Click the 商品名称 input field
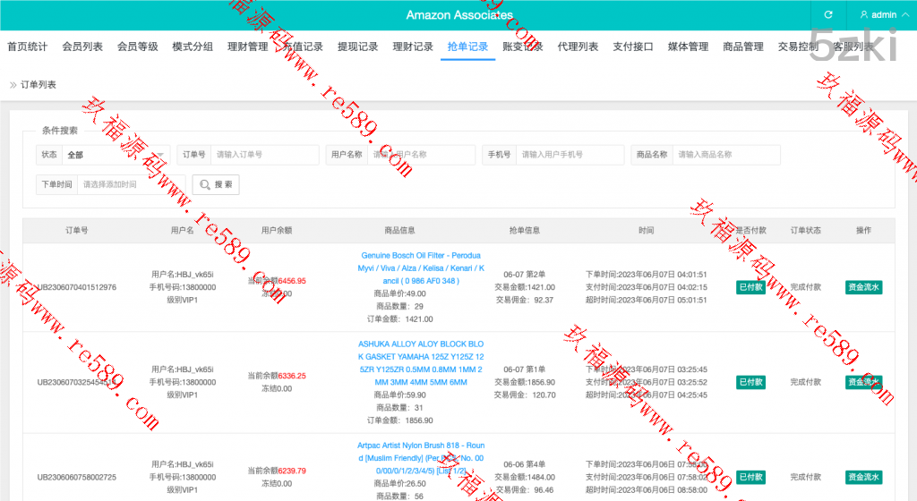Viewport: 917px width, 501px height. [725, 155]
